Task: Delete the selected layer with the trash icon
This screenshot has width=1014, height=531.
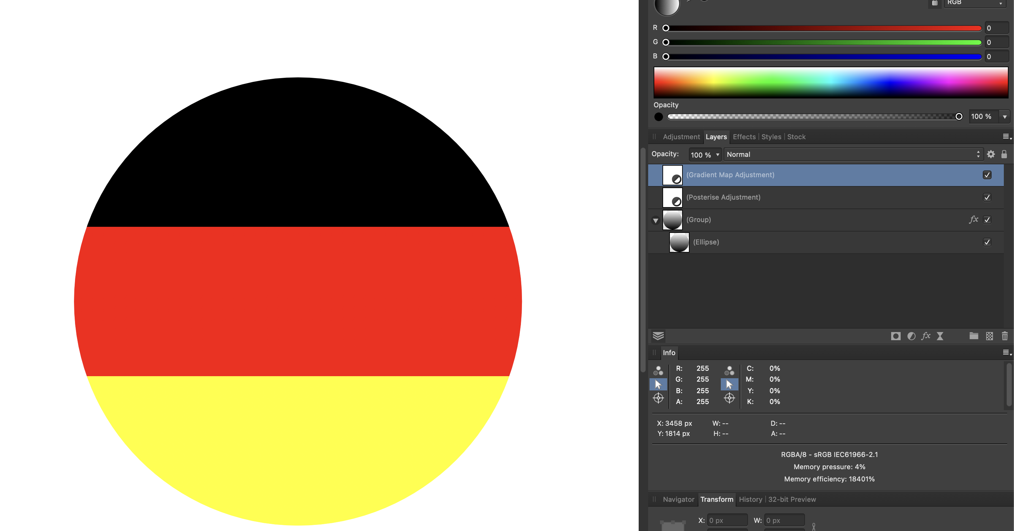Action: [x=1004, y=336]
